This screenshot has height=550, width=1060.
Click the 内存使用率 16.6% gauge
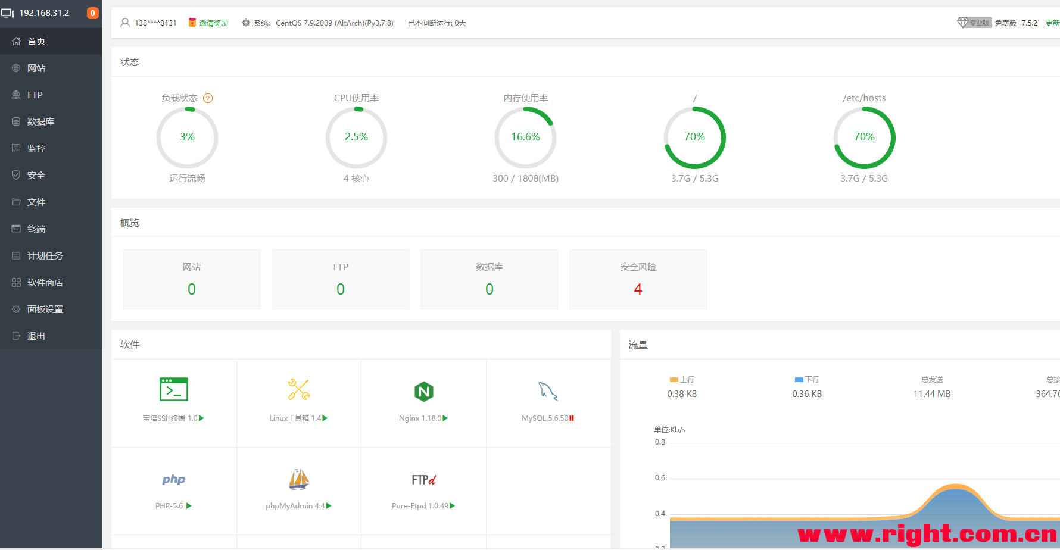[525, 137]
